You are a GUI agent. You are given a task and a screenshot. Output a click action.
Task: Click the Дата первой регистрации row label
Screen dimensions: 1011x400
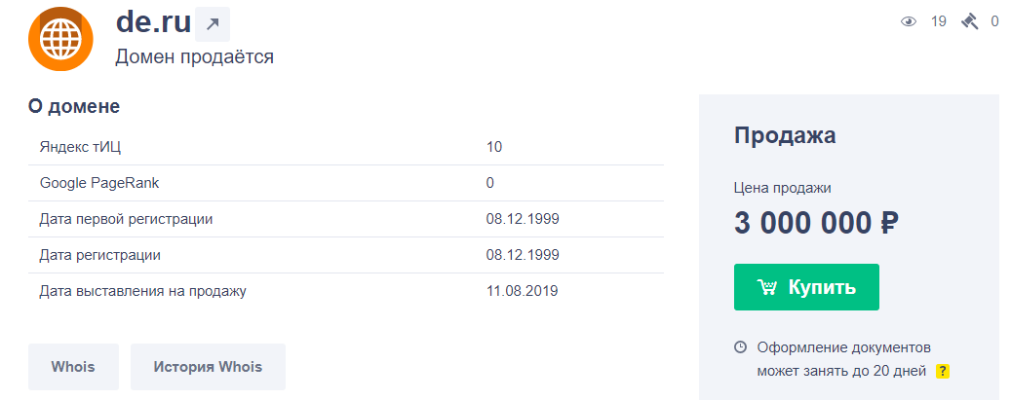coord(127,220)
